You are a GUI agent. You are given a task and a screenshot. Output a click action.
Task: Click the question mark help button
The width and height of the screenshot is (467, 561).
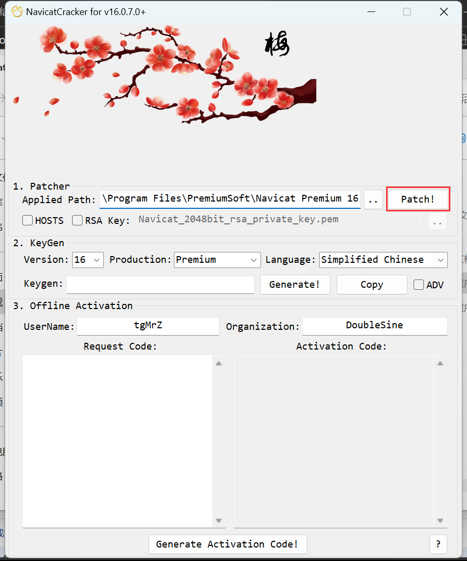tap(438, 544)
